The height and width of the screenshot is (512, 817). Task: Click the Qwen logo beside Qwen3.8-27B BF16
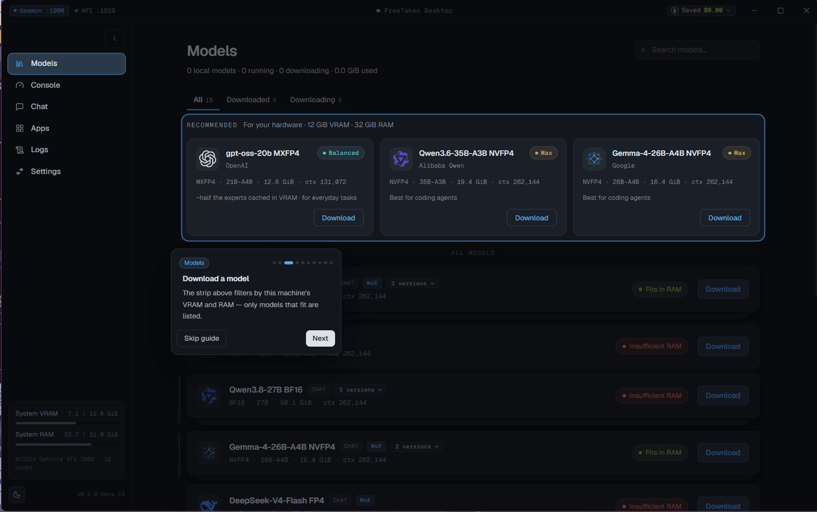(x=209, y=396)
